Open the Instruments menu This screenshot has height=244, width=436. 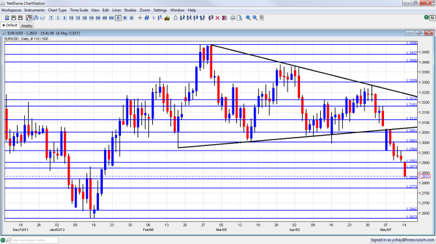(x=34, y=10)
